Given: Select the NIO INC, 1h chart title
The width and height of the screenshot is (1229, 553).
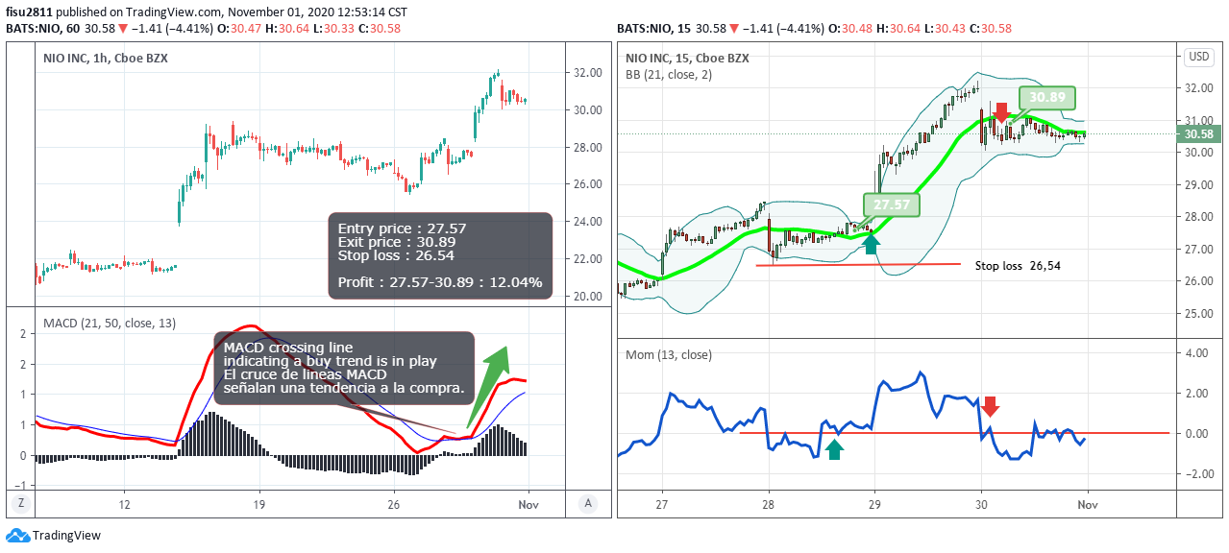Looking at the screenshot, I should [x=106, y=59].
